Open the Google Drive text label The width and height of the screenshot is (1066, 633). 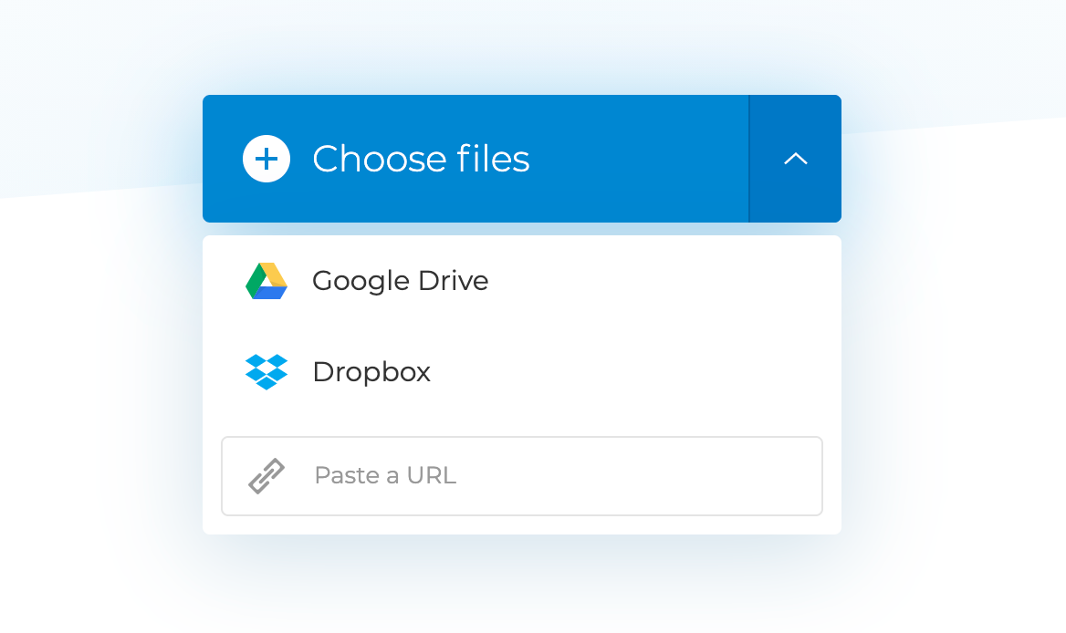tap(400, 281)
